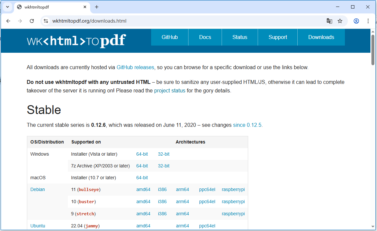
Task: Click the scrollbar down arrow
Action: pos(373,226)
